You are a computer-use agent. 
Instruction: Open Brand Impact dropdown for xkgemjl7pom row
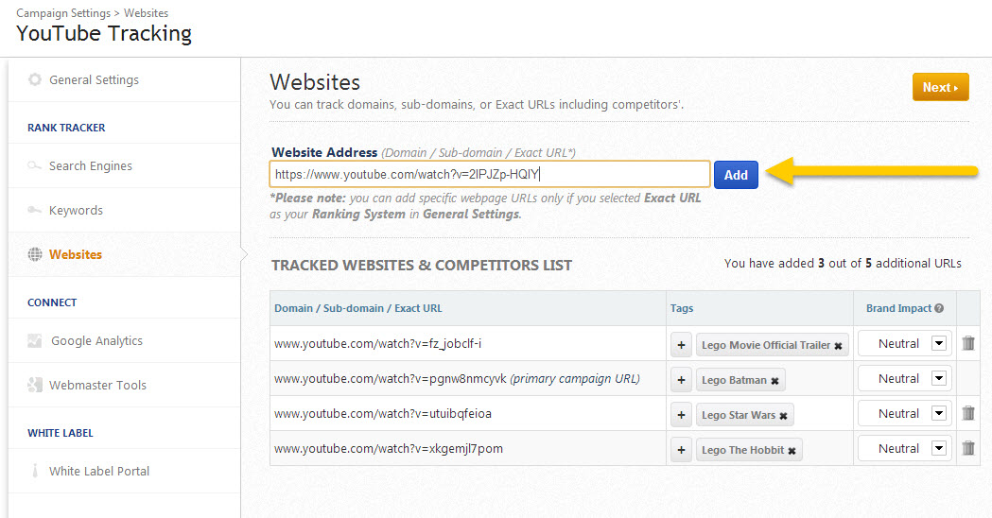coord(938,449)
